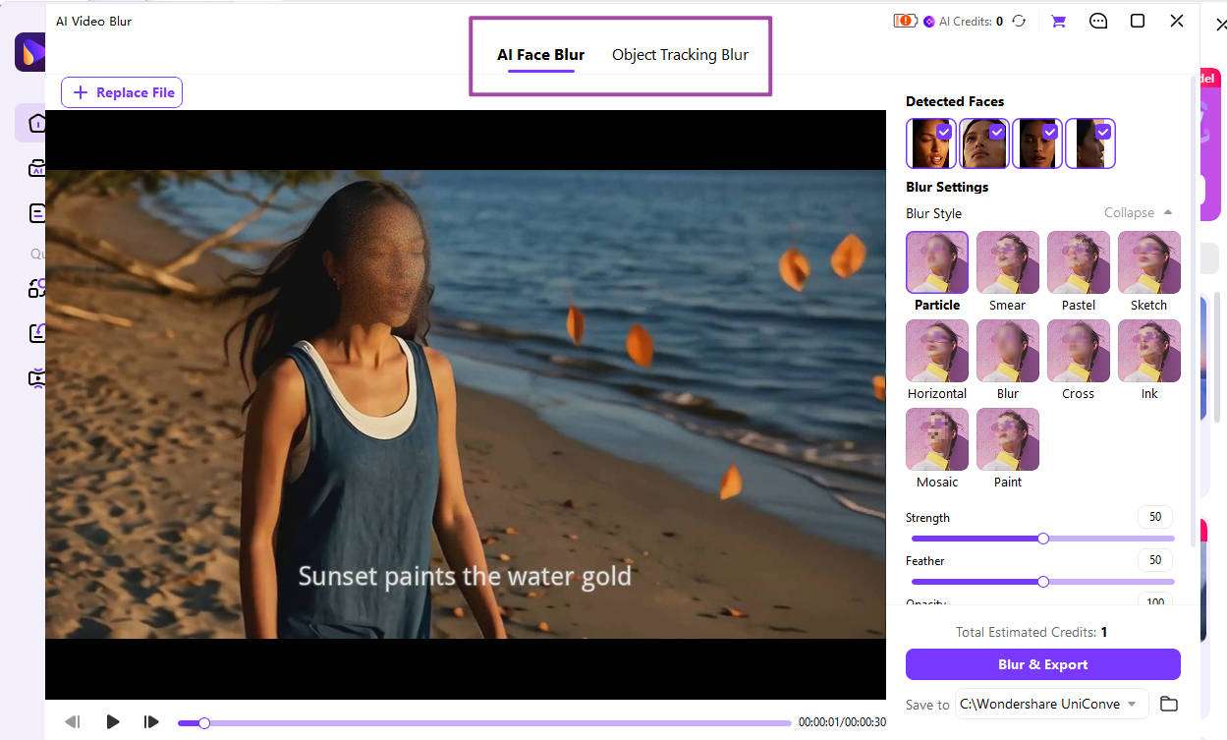The image size is (1227, 740).
Task: Step back one frame in playback
Action: click(x=73, y=722)
